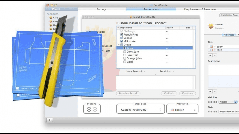Open the User sees Custom Install dropdown

coord(141,110)
